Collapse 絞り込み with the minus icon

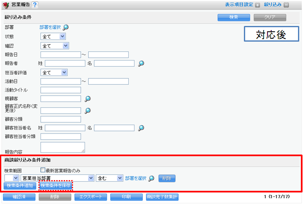click(286, 5)
